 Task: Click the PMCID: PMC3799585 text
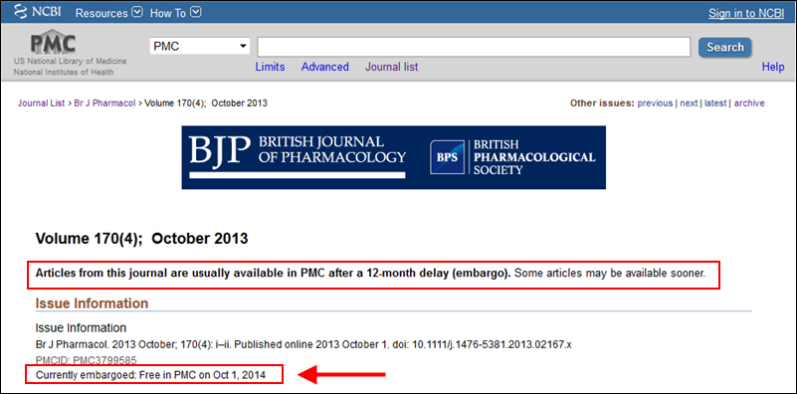tap(86, 361)
